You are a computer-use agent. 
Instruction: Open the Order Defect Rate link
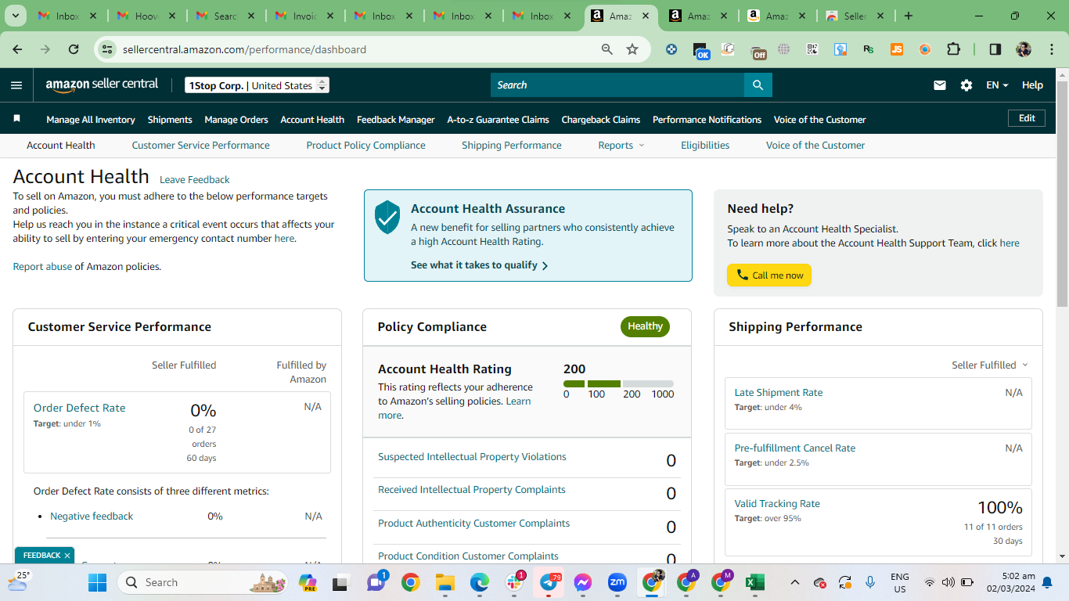click(79, 408)
